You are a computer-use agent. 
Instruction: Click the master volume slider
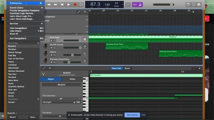(x=164, y=4)
